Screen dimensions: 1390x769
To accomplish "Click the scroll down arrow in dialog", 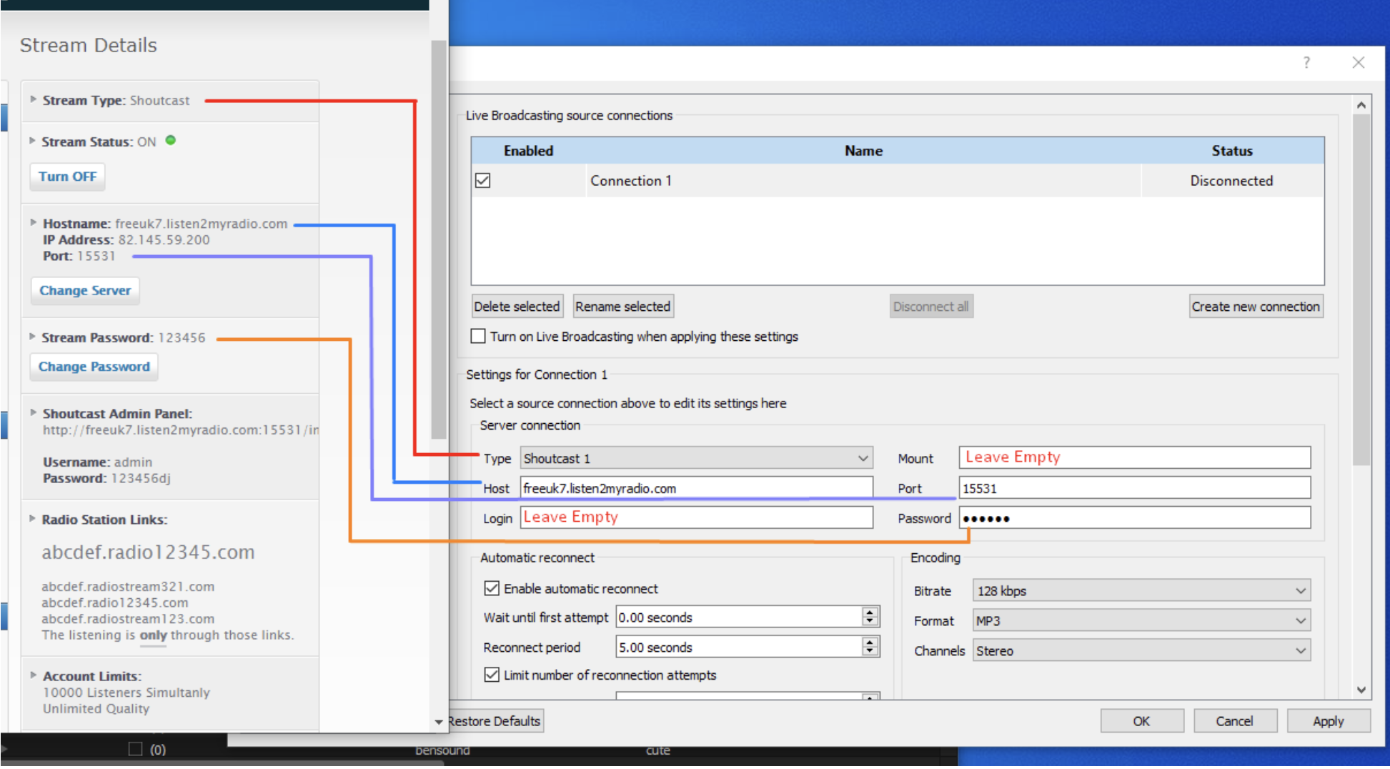I will [x=1361, y=690].
